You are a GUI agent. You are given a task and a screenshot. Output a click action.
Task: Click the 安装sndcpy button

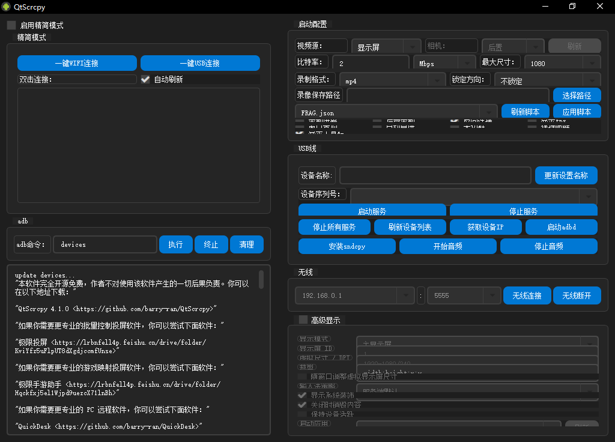[x=347, y=246]
